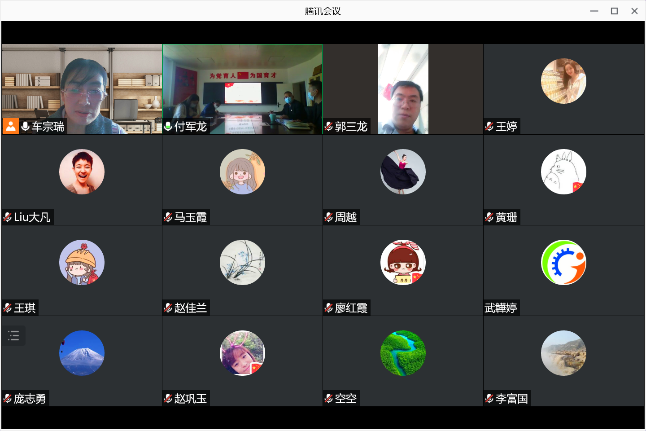The width and height of the screenshot is (646, 431).
Task: Click the muted mic icon beside 黄珊
Action: point(489,217)
